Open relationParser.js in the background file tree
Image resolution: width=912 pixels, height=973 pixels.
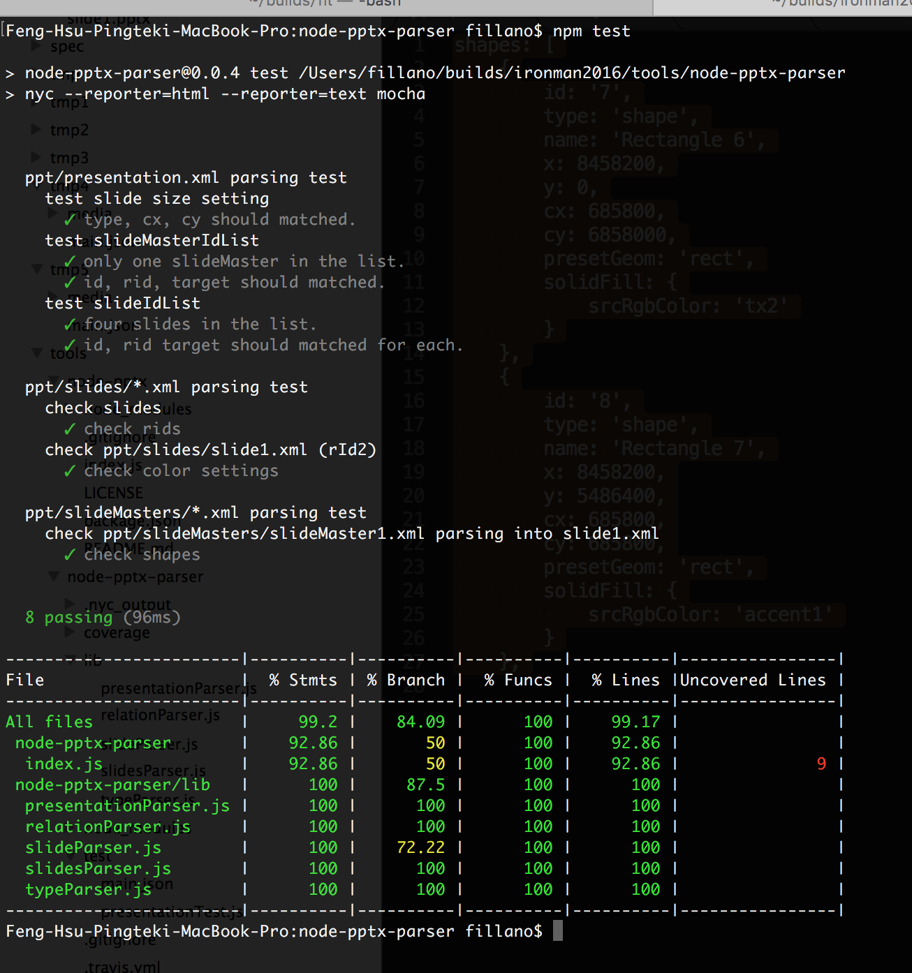[160, 715]
